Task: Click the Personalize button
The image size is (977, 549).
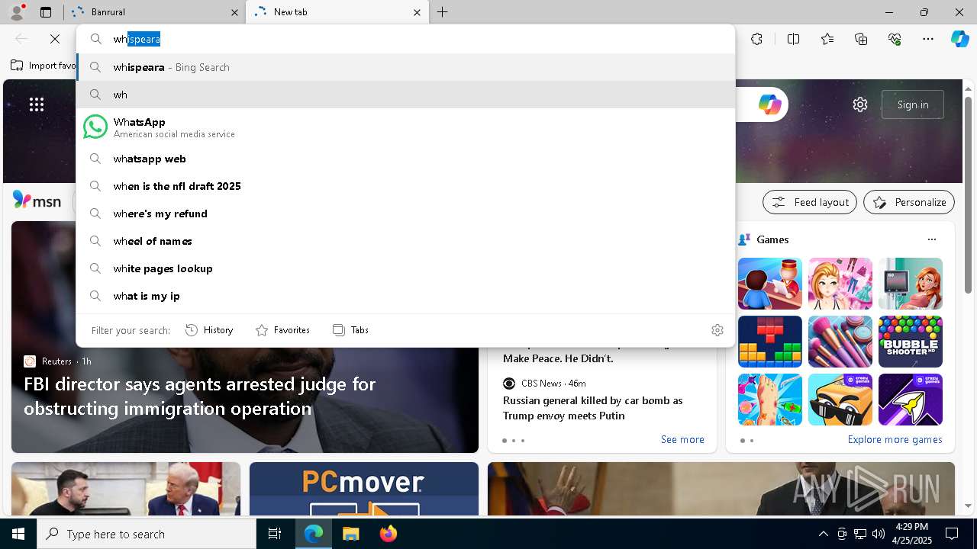Action: tap(909, 202)
